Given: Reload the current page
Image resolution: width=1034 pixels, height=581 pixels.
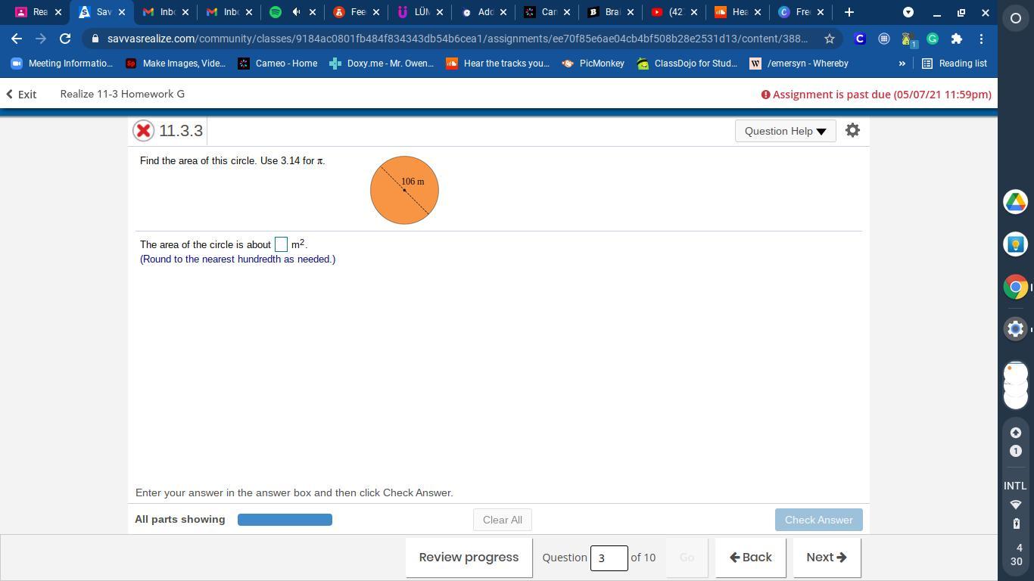Looking at the screenshot, I should 65,39.
